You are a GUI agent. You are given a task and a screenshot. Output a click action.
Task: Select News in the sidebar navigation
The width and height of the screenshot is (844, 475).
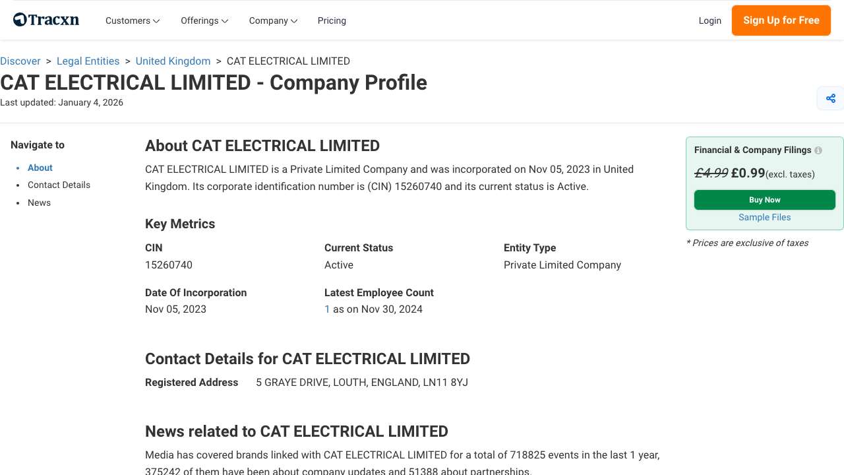click(39, 203)
